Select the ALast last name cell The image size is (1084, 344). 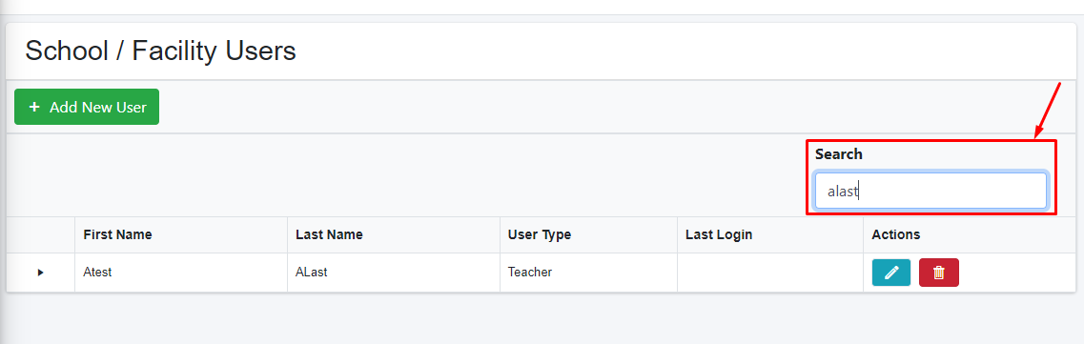click(x=394, y=273)
